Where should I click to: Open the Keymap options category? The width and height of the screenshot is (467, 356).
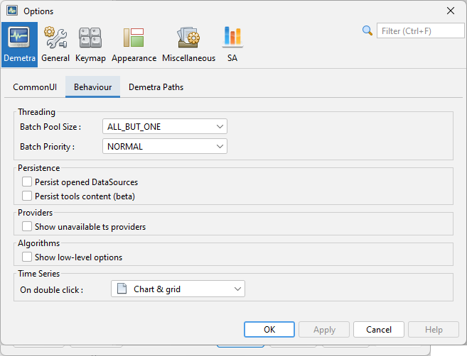coord(90,44)
